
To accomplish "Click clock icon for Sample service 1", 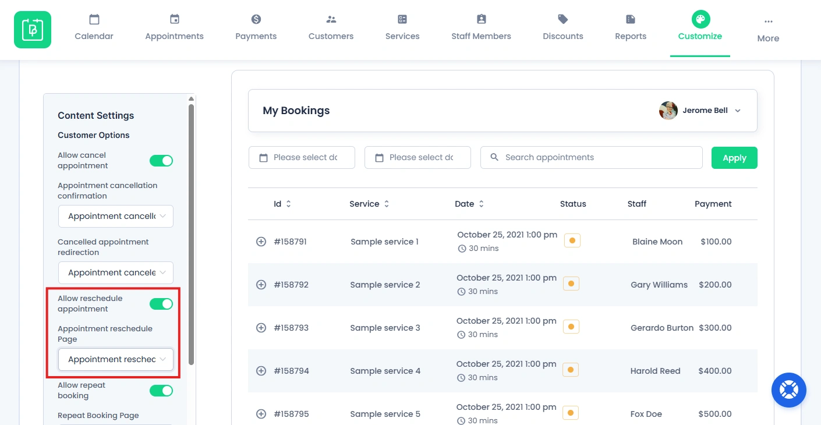I will point(462,249).
